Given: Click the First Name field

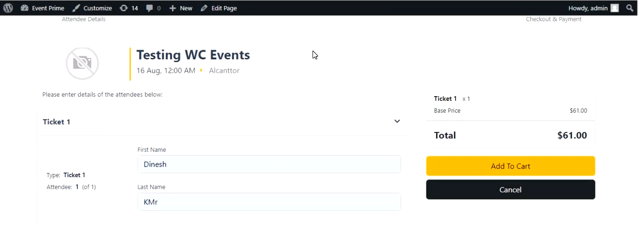Looking at the screenshot, I should click(x=269, y=164).
